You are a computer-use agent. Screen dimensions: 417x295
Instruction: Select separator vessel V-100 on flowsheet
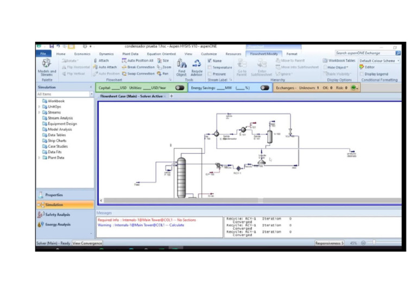tap(270, 137)
